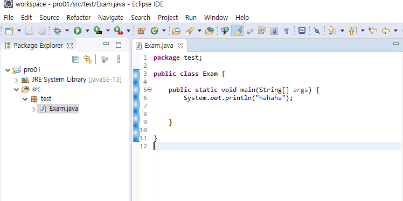Click the Last Edit Location icon
The height and width of the screenshot is (201, 403).
[373, 31]
